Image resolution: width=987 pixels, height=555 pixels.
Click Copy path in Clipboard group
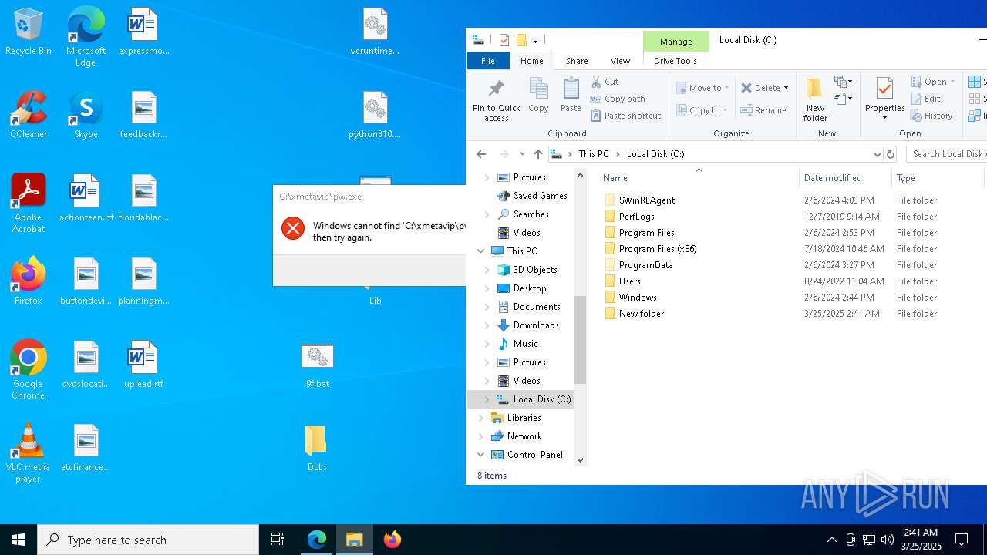(618, 99)
